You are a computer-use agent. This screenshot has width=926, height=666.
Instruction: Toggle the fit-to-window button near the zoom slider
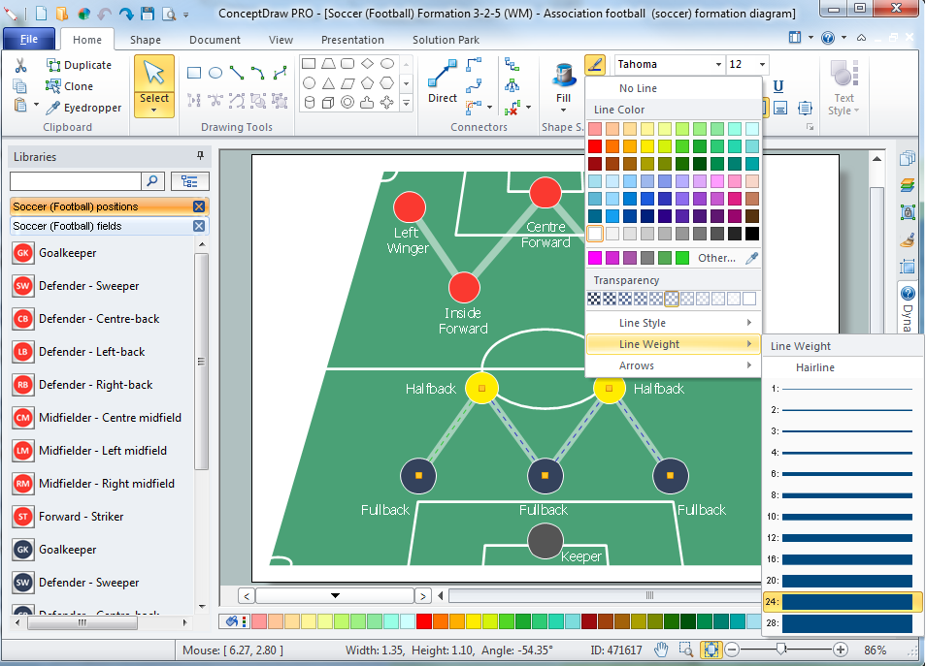click(713, 650)
